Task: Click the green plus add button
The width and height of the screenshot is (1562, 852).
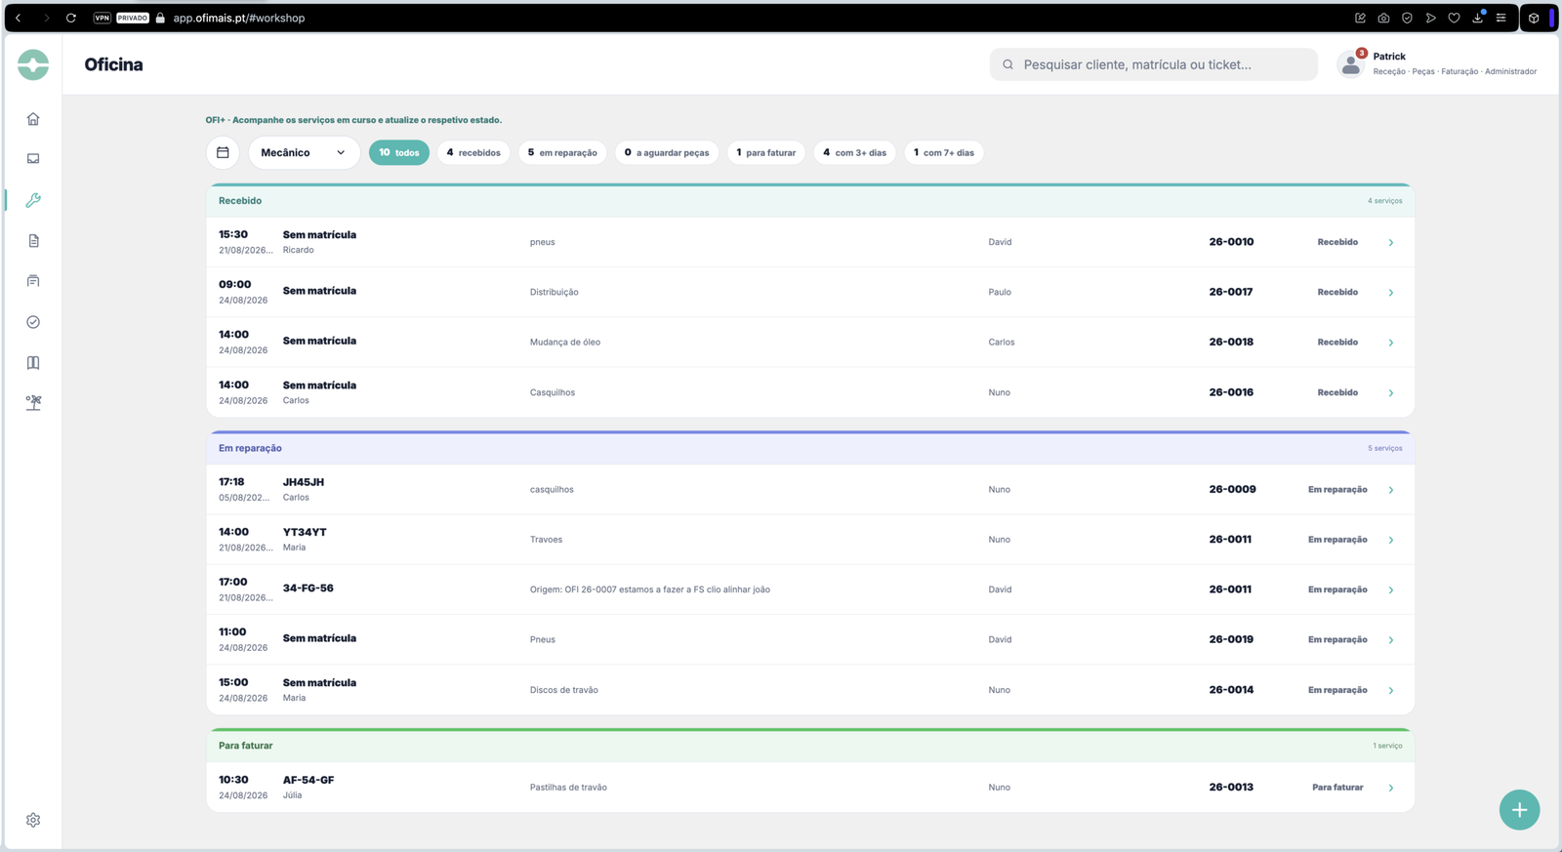Action: click(x=1519, y=810)
